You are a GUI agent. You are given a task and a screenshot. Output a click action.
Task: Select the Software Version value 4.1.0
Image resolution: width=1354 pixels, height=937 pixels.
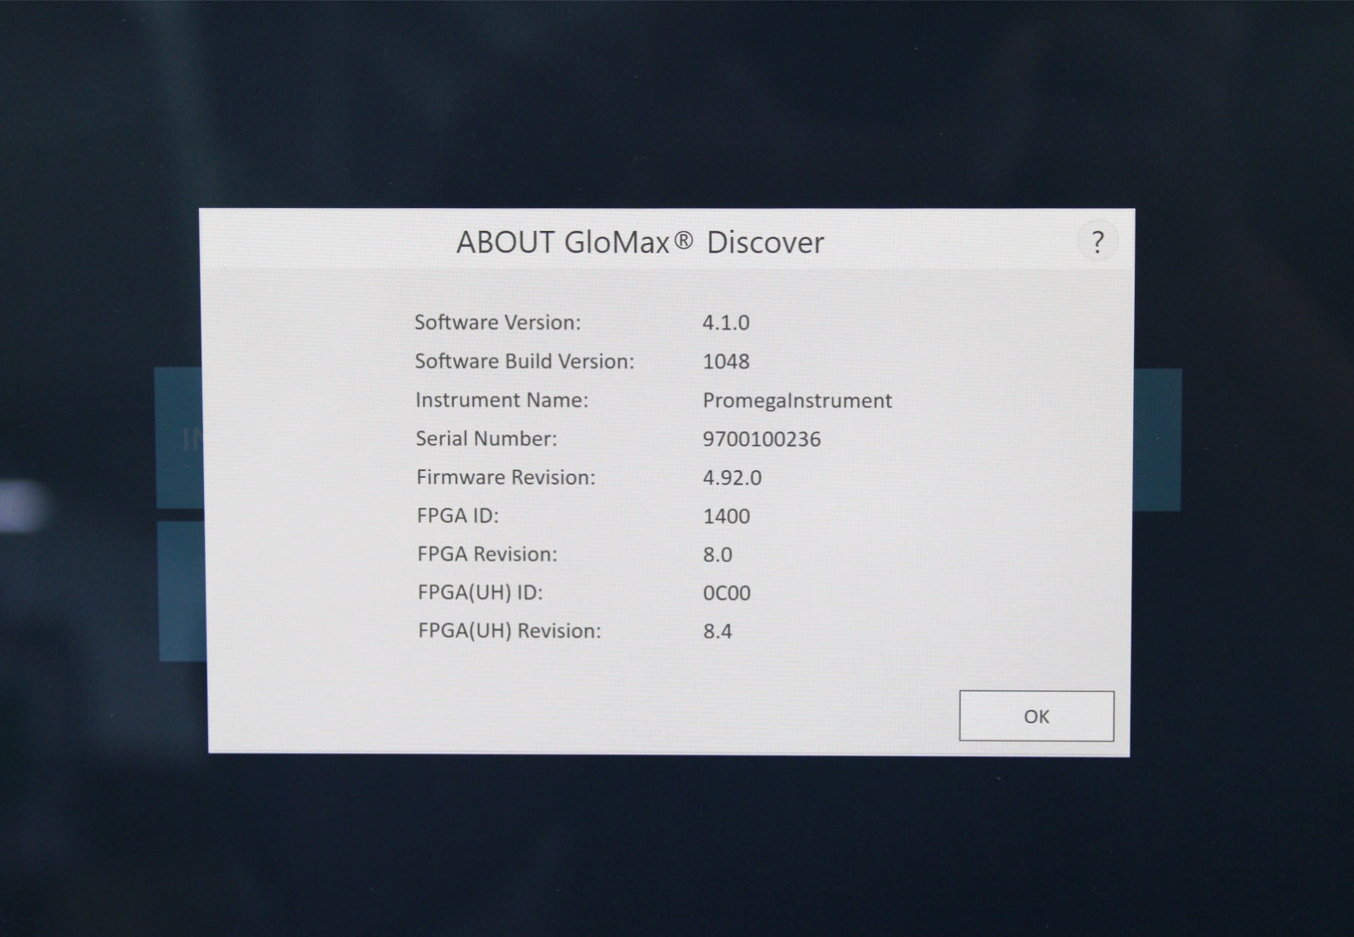[x=726, y=322]
